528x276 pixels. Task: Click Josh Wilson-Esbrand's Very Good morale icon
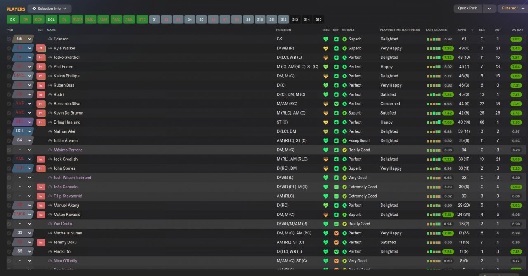[345, 178]
